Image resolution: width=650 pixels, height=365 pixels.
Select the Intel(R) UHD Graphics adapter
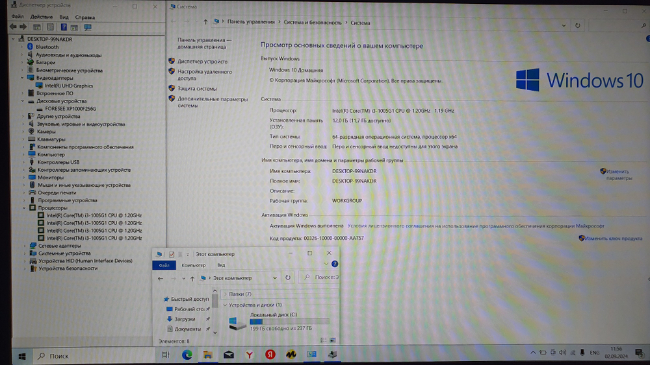[68, 86]
